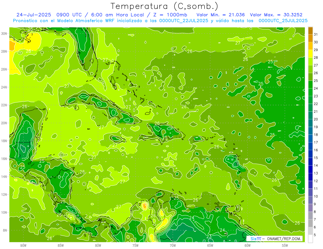Click the "55W" longitude axis label
The height and width of the screenshot is (249, 323).
click(285, 246)
